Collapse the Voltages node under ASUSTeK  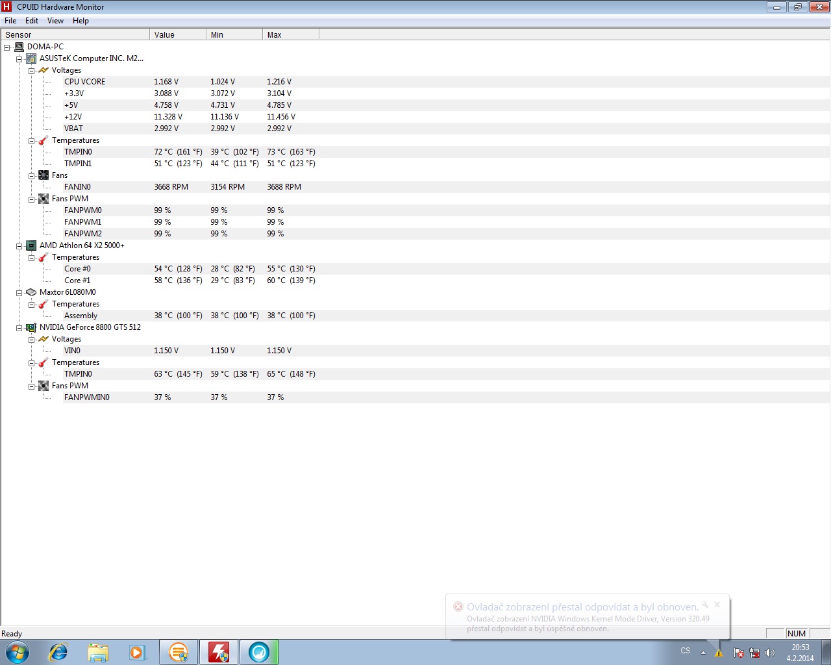click(32, 71)
